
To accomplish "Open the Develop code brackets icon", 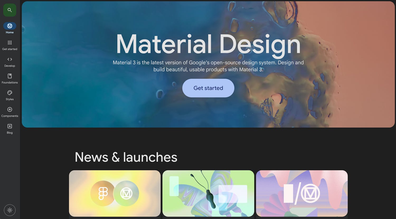I will point(10,59).
